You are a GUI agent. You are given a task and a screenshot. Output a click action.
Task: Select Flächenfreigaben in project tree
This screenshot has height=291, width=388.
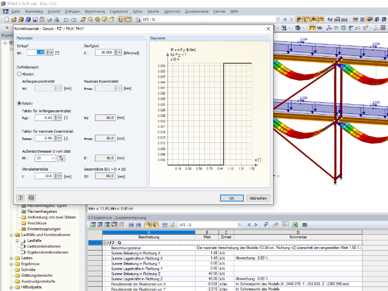[42, 211]
